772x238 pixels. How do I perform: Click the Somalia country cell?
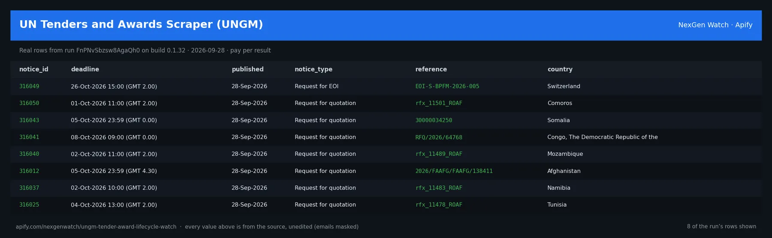click(558, 120)
